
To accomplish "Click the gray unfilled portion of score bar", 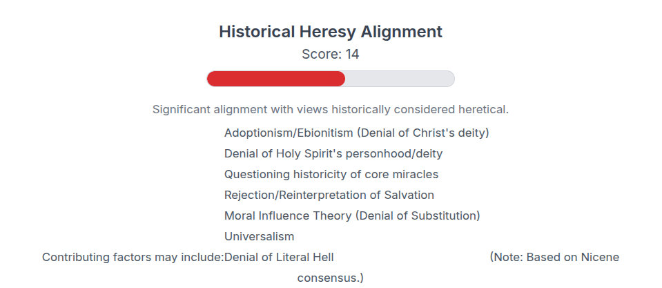I will click(399, 79).
